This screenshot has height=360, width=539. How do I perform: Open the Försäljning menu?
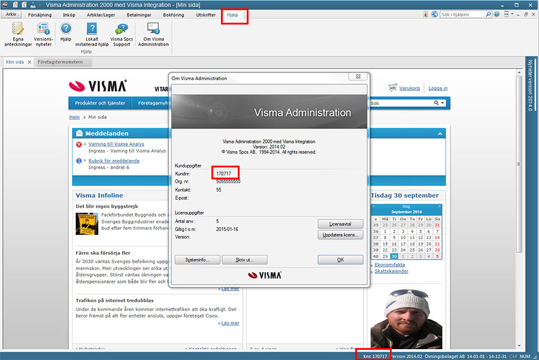pyautogui.click(x=40, y=14)
